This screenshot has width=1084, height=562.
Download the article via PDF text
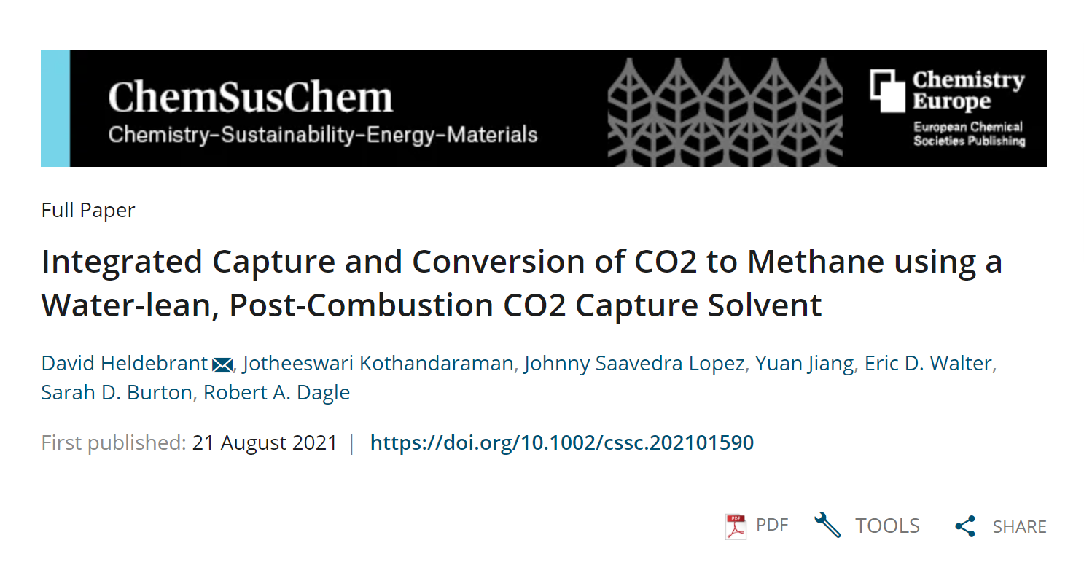772,525
